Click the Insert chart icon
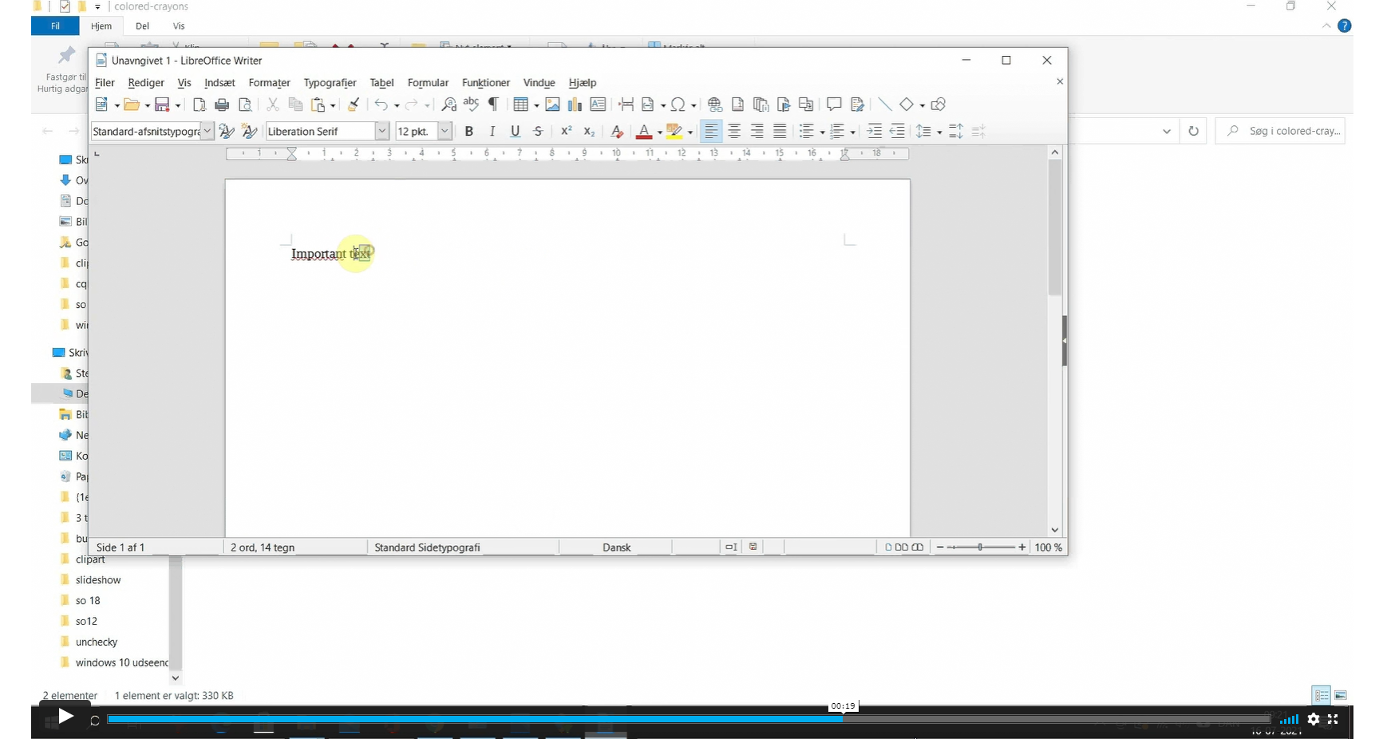 (x=575, y=105)
